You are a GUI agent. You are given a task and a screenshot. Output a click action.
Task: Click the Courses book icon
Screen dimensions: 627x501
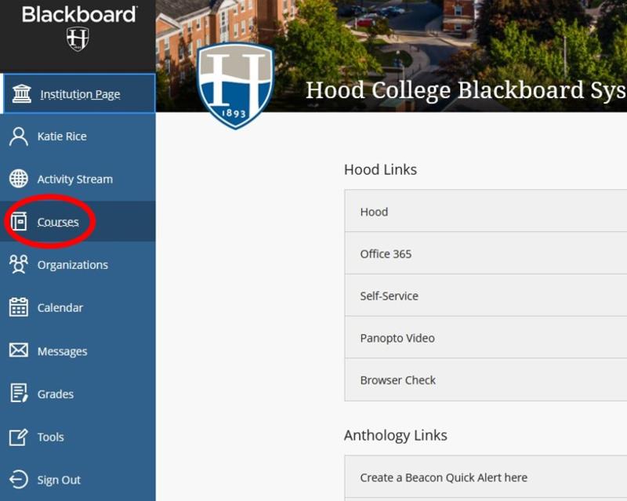18,221
